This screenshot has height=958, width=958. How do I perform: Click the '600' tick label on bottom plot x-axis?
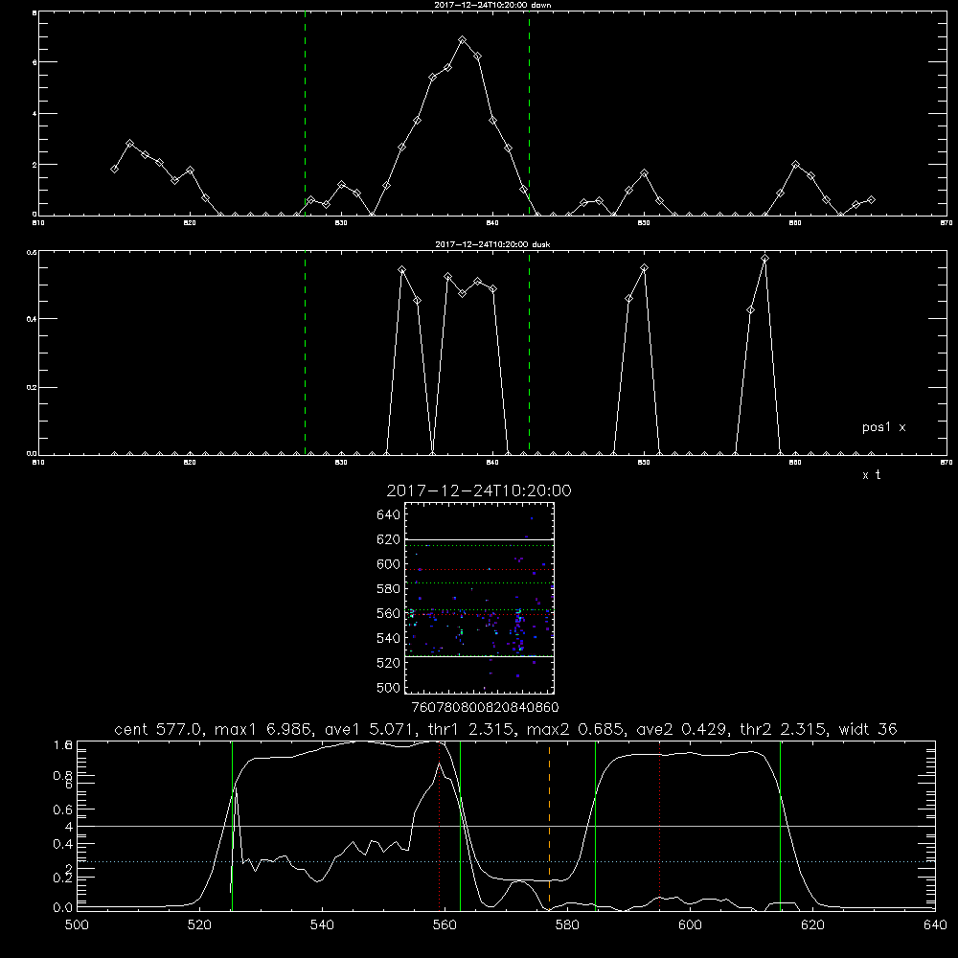690,925
